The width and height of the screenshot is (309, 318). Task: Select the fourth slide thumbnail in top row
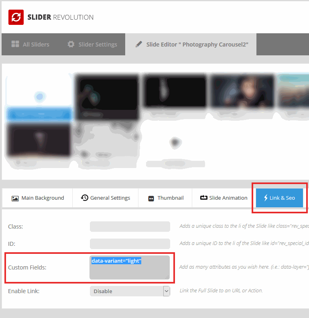[242, 92]
